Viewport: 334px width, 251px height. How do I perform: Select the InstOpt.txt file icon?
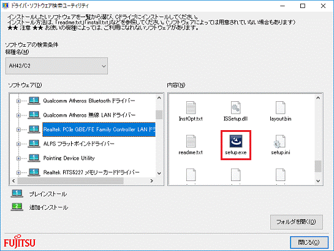click(x=191, y=107)
